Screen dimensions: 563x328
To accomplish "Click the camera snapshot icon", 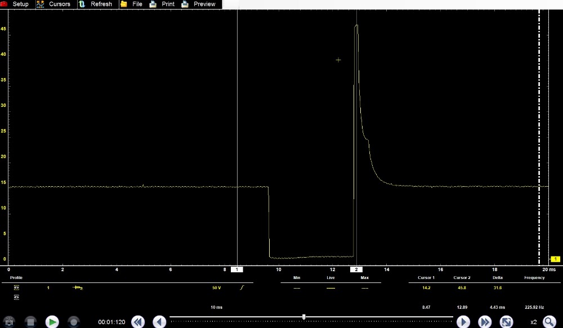I will (x=10, y=322).
